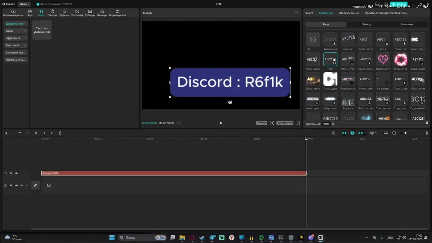Click the Экспорт export button
This screenshot has height=243, width=432.
point(399,4)
